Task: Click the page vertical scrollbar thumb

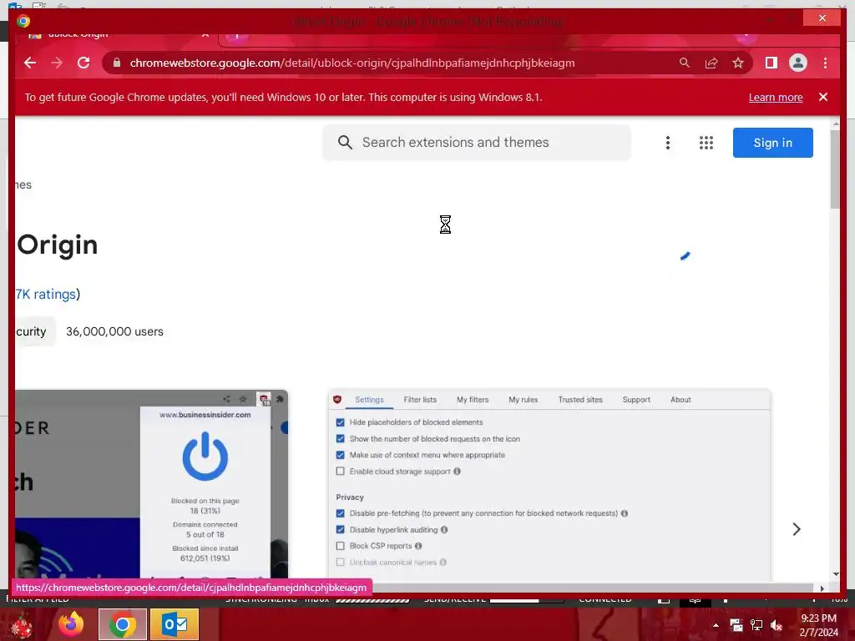Action: (x=835, y=169)
